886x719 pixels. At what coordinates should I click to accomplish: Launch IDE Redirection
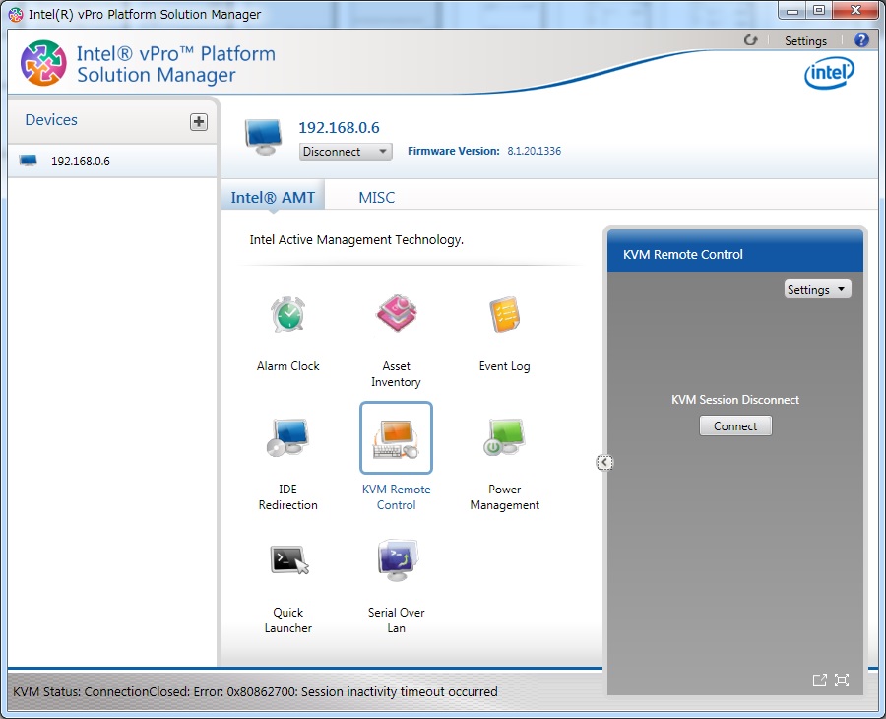288,439
